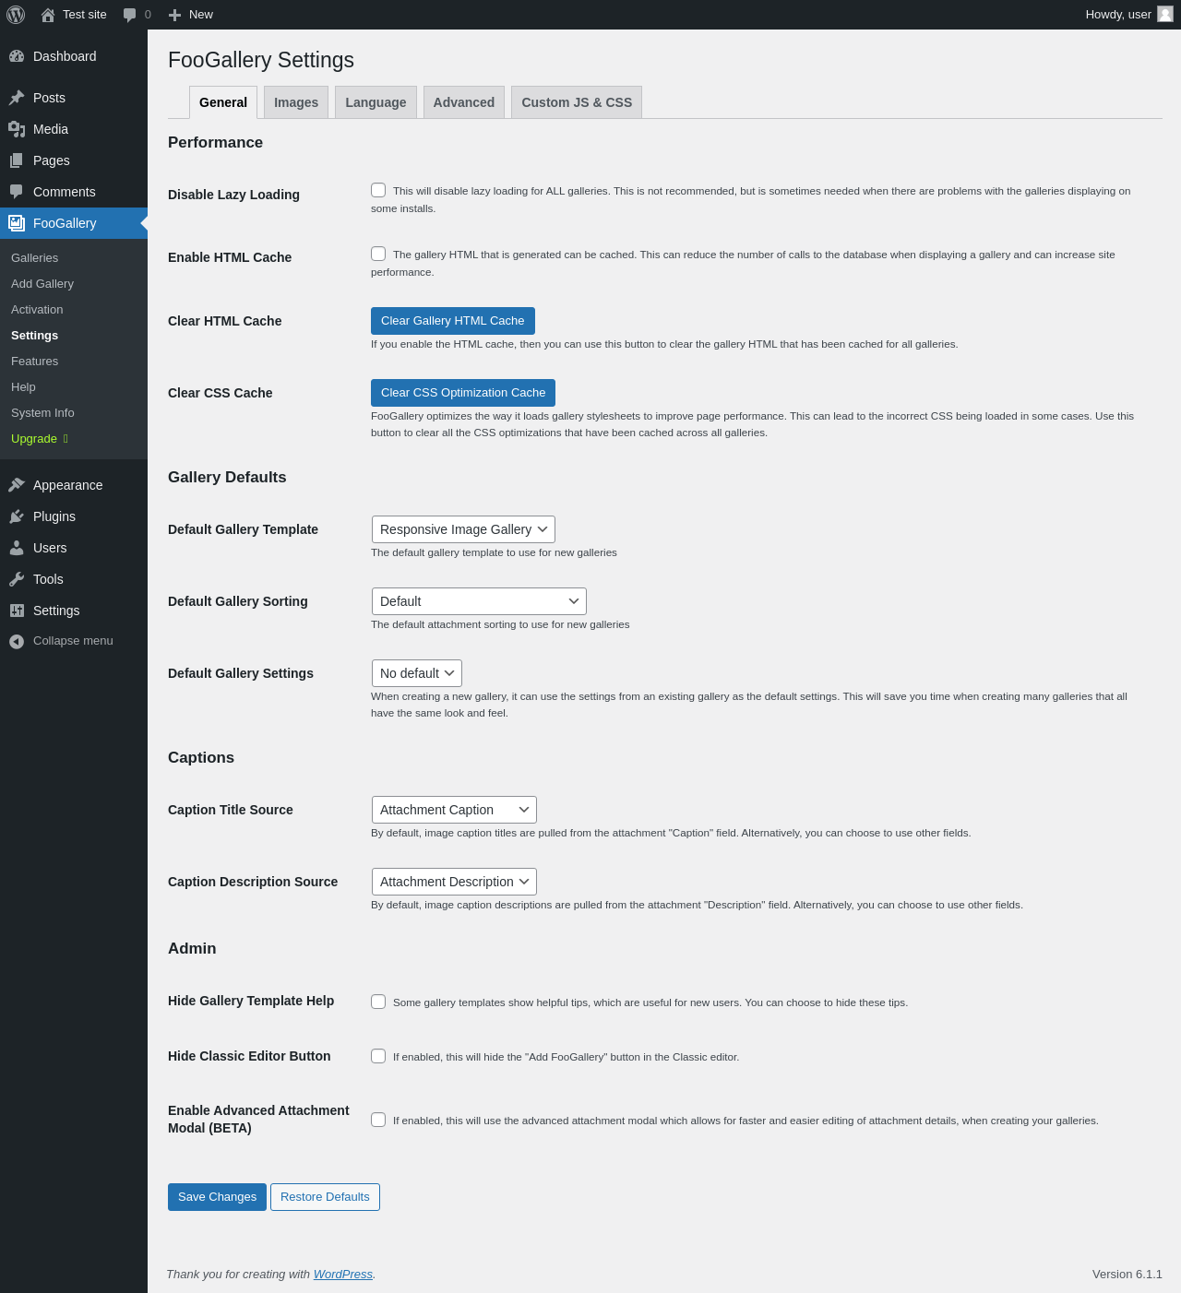Click the Dashboard gauge icon
Viewport: 1181px width, 1293px height.
pyautogui.click(x=17, y=56)
